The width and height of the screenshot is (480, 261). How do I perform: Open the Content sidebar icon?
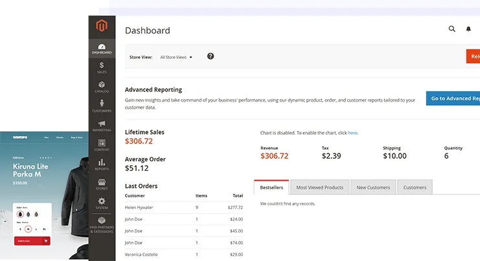(102, 144)
